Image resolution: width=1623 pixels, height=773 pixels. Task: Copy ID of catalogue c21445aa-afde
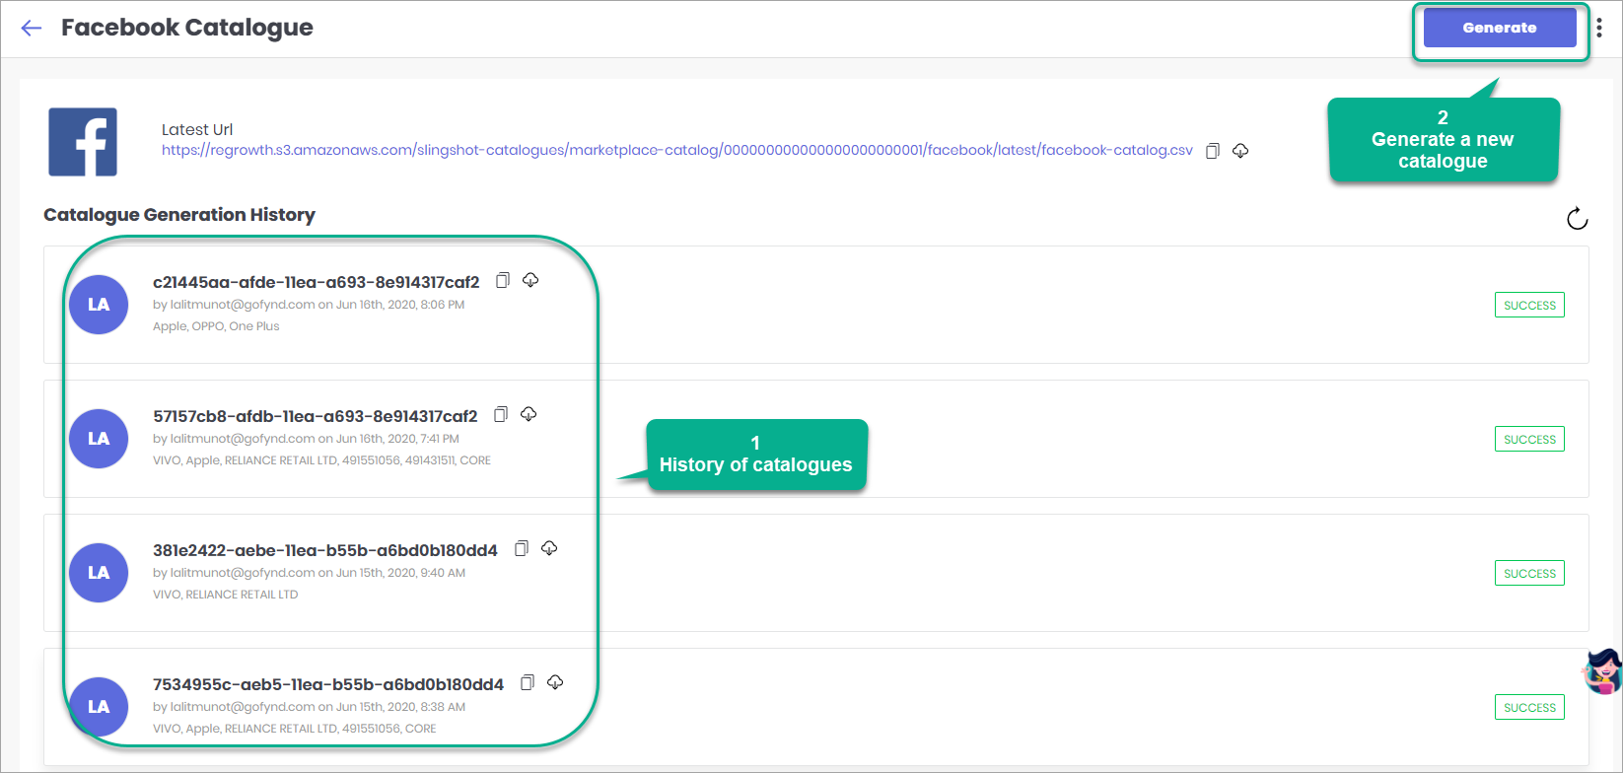(x=503, y=280)
